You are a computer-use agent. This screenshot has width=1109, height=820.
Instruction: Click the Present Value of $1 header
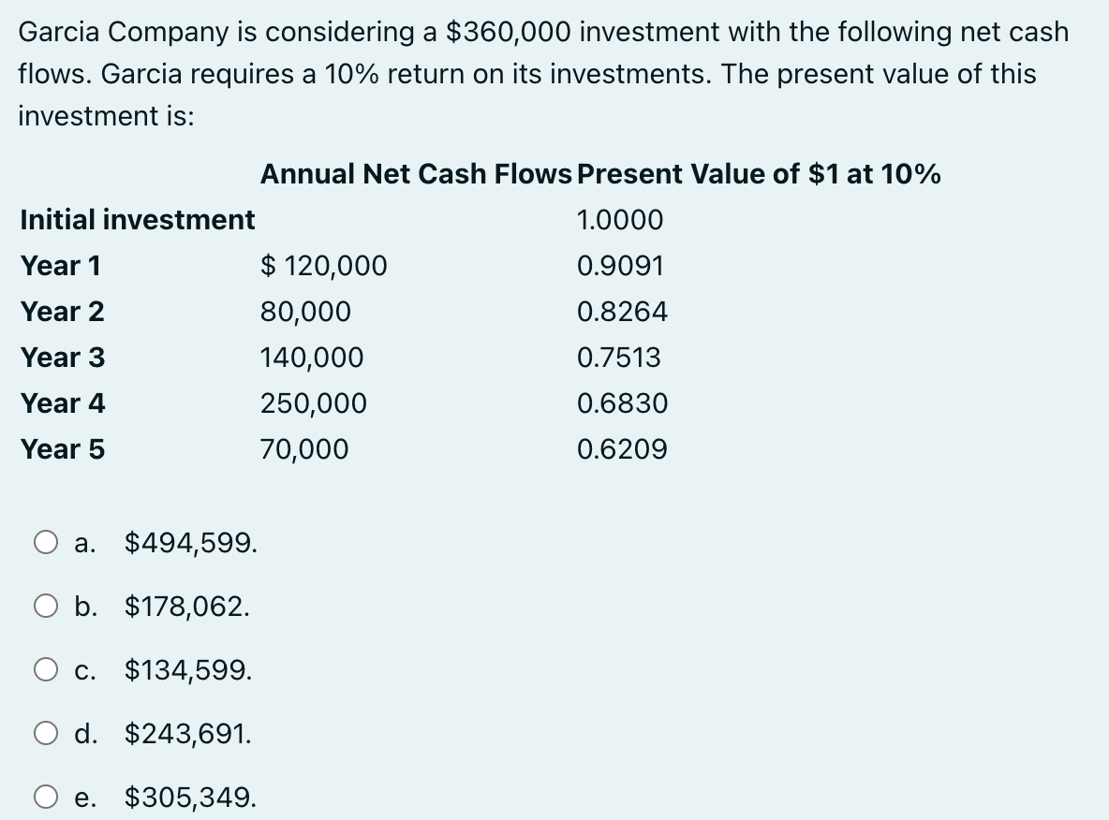tap(759, 174)
